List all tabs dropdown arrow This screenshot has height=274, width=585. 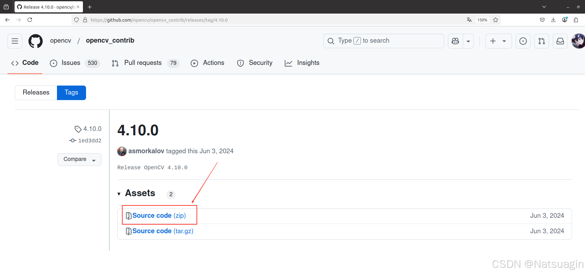coord(544,7)
